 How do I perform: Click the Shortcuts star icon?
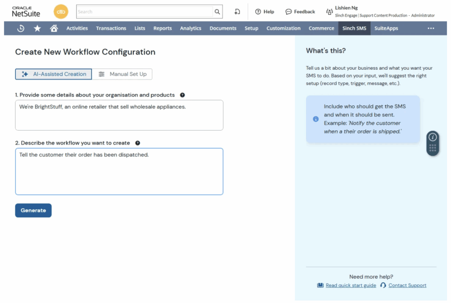[37, 28]
